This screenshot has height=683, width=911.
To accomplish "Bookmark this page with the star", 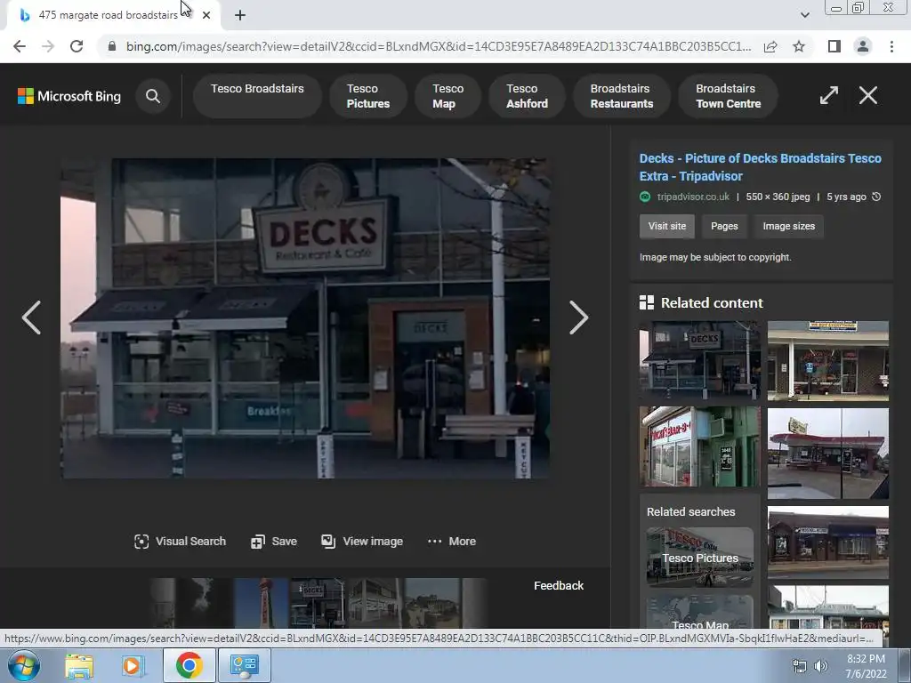I will point(799,46).
